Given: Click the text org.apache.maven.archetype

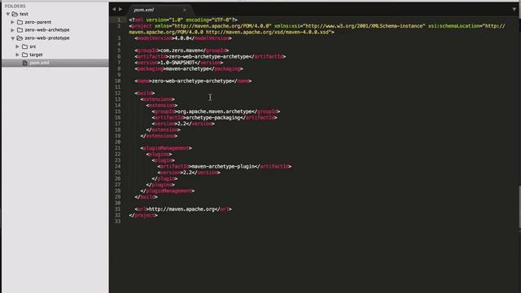Looking at the screenshot, I should point(215,112).
